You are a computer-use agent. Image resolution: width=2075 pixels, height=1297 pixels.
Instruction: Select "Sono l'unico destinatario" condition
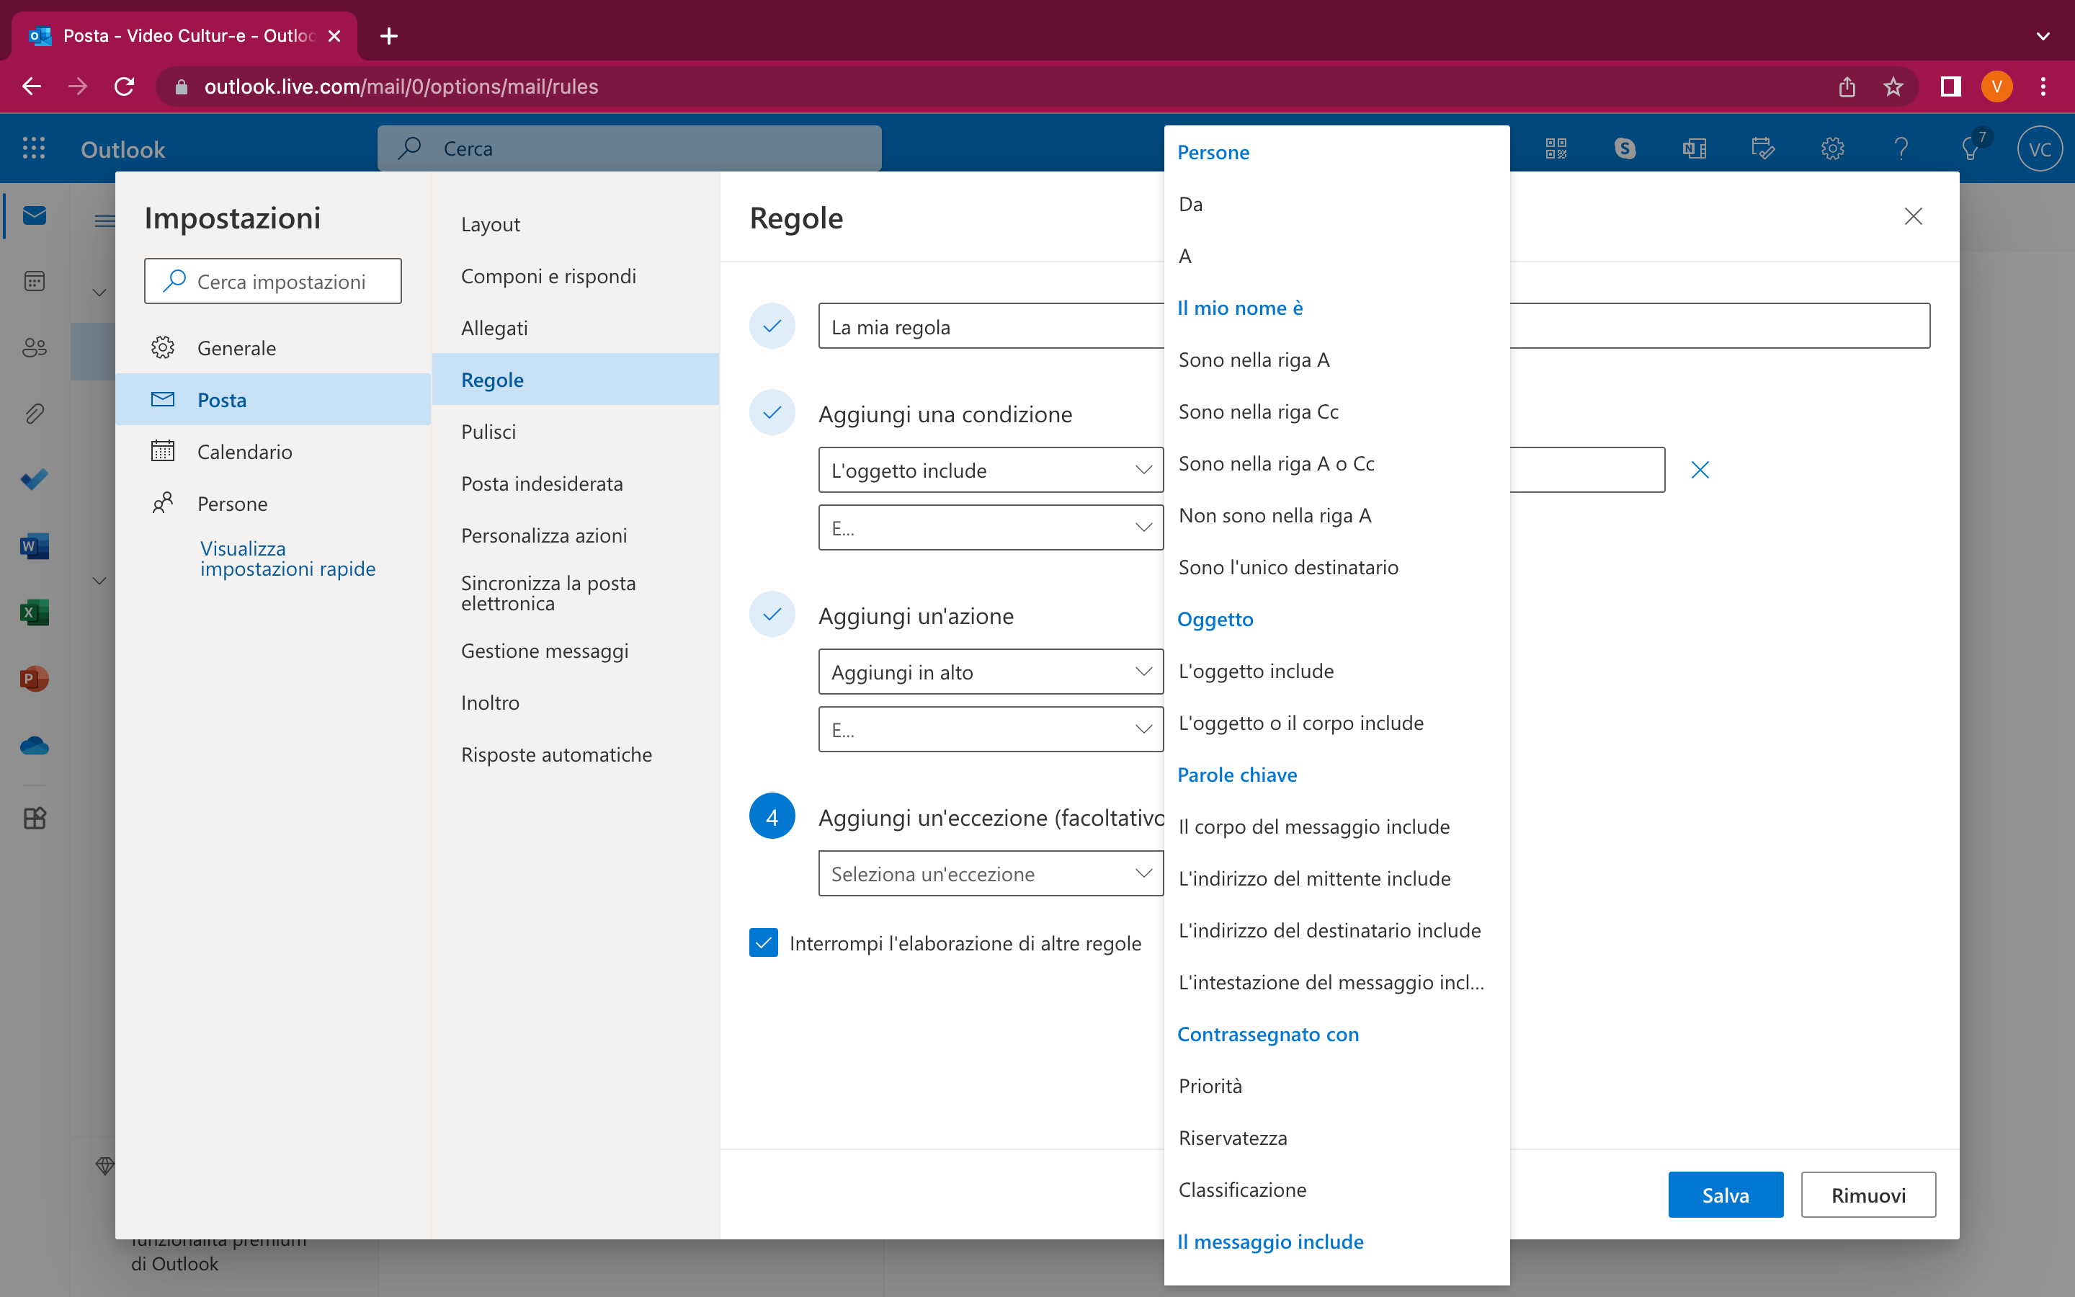(x=1288, y=566)
